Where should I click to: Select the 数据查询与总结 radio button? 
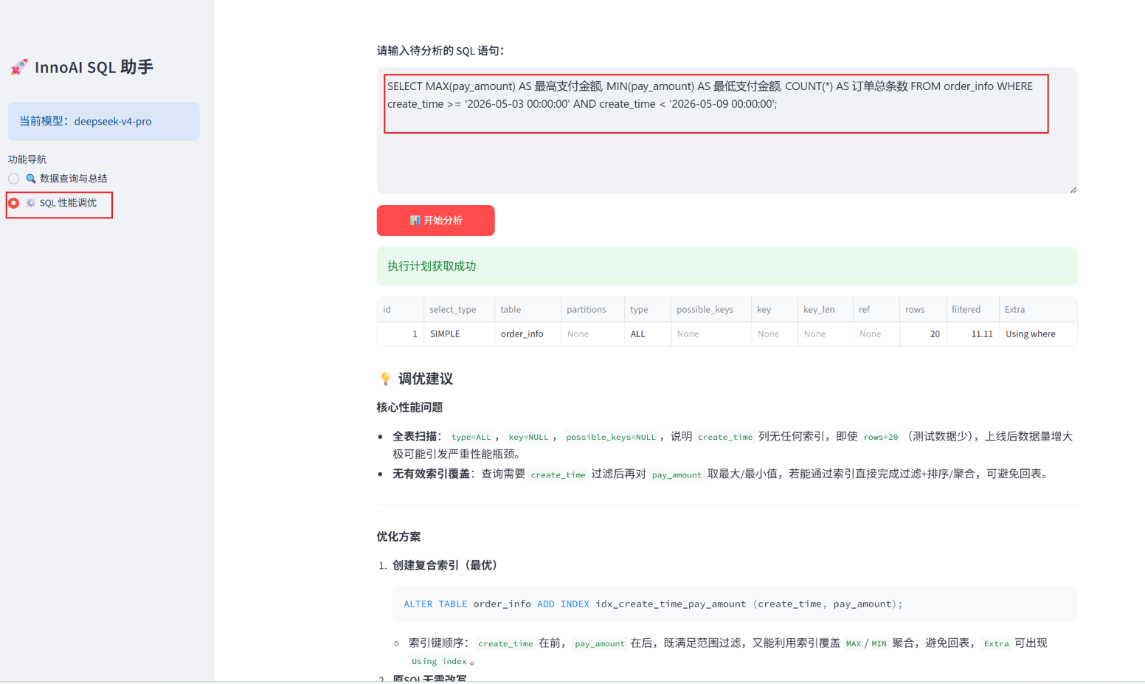click(13, 179)
